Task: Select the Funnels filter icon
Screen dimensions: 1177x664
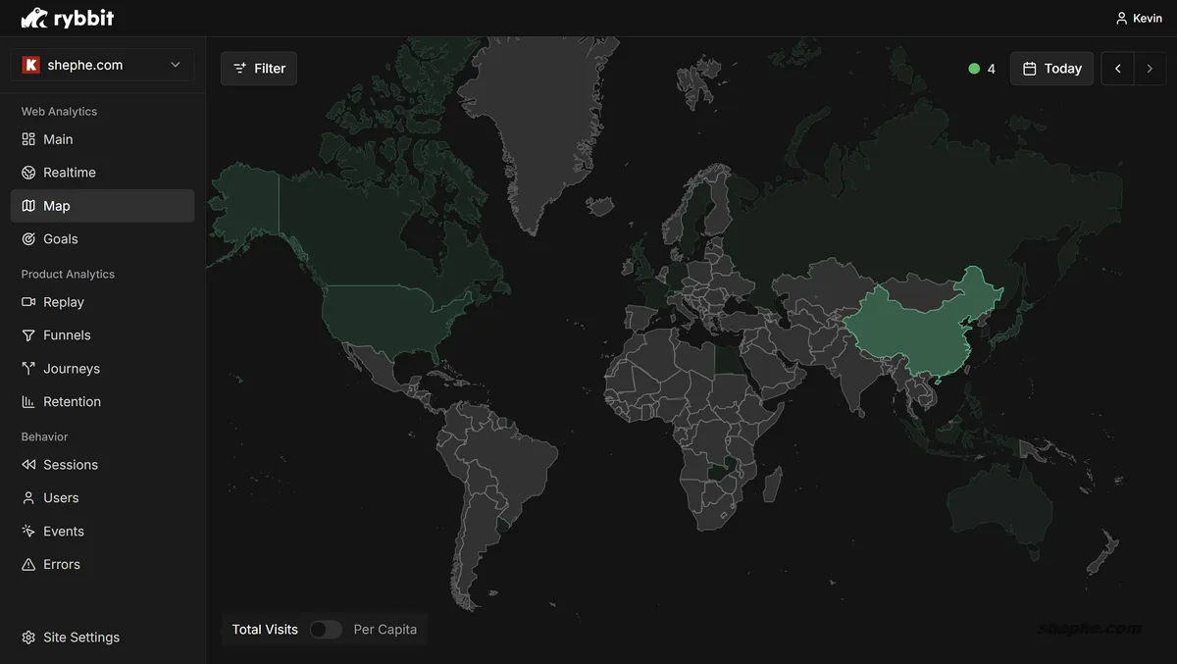Action: click(28, 335)
